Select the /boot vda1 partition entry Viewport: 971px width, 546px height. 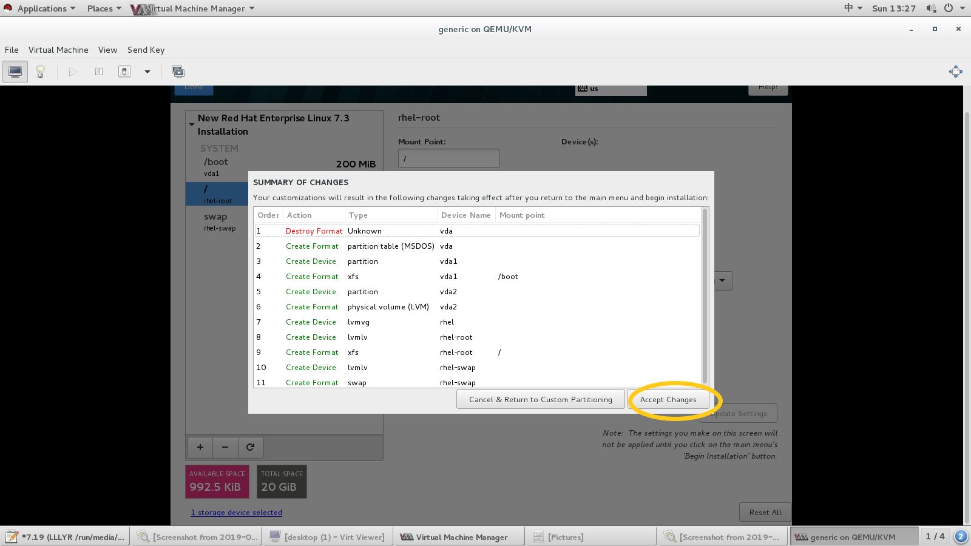point(284,167)
